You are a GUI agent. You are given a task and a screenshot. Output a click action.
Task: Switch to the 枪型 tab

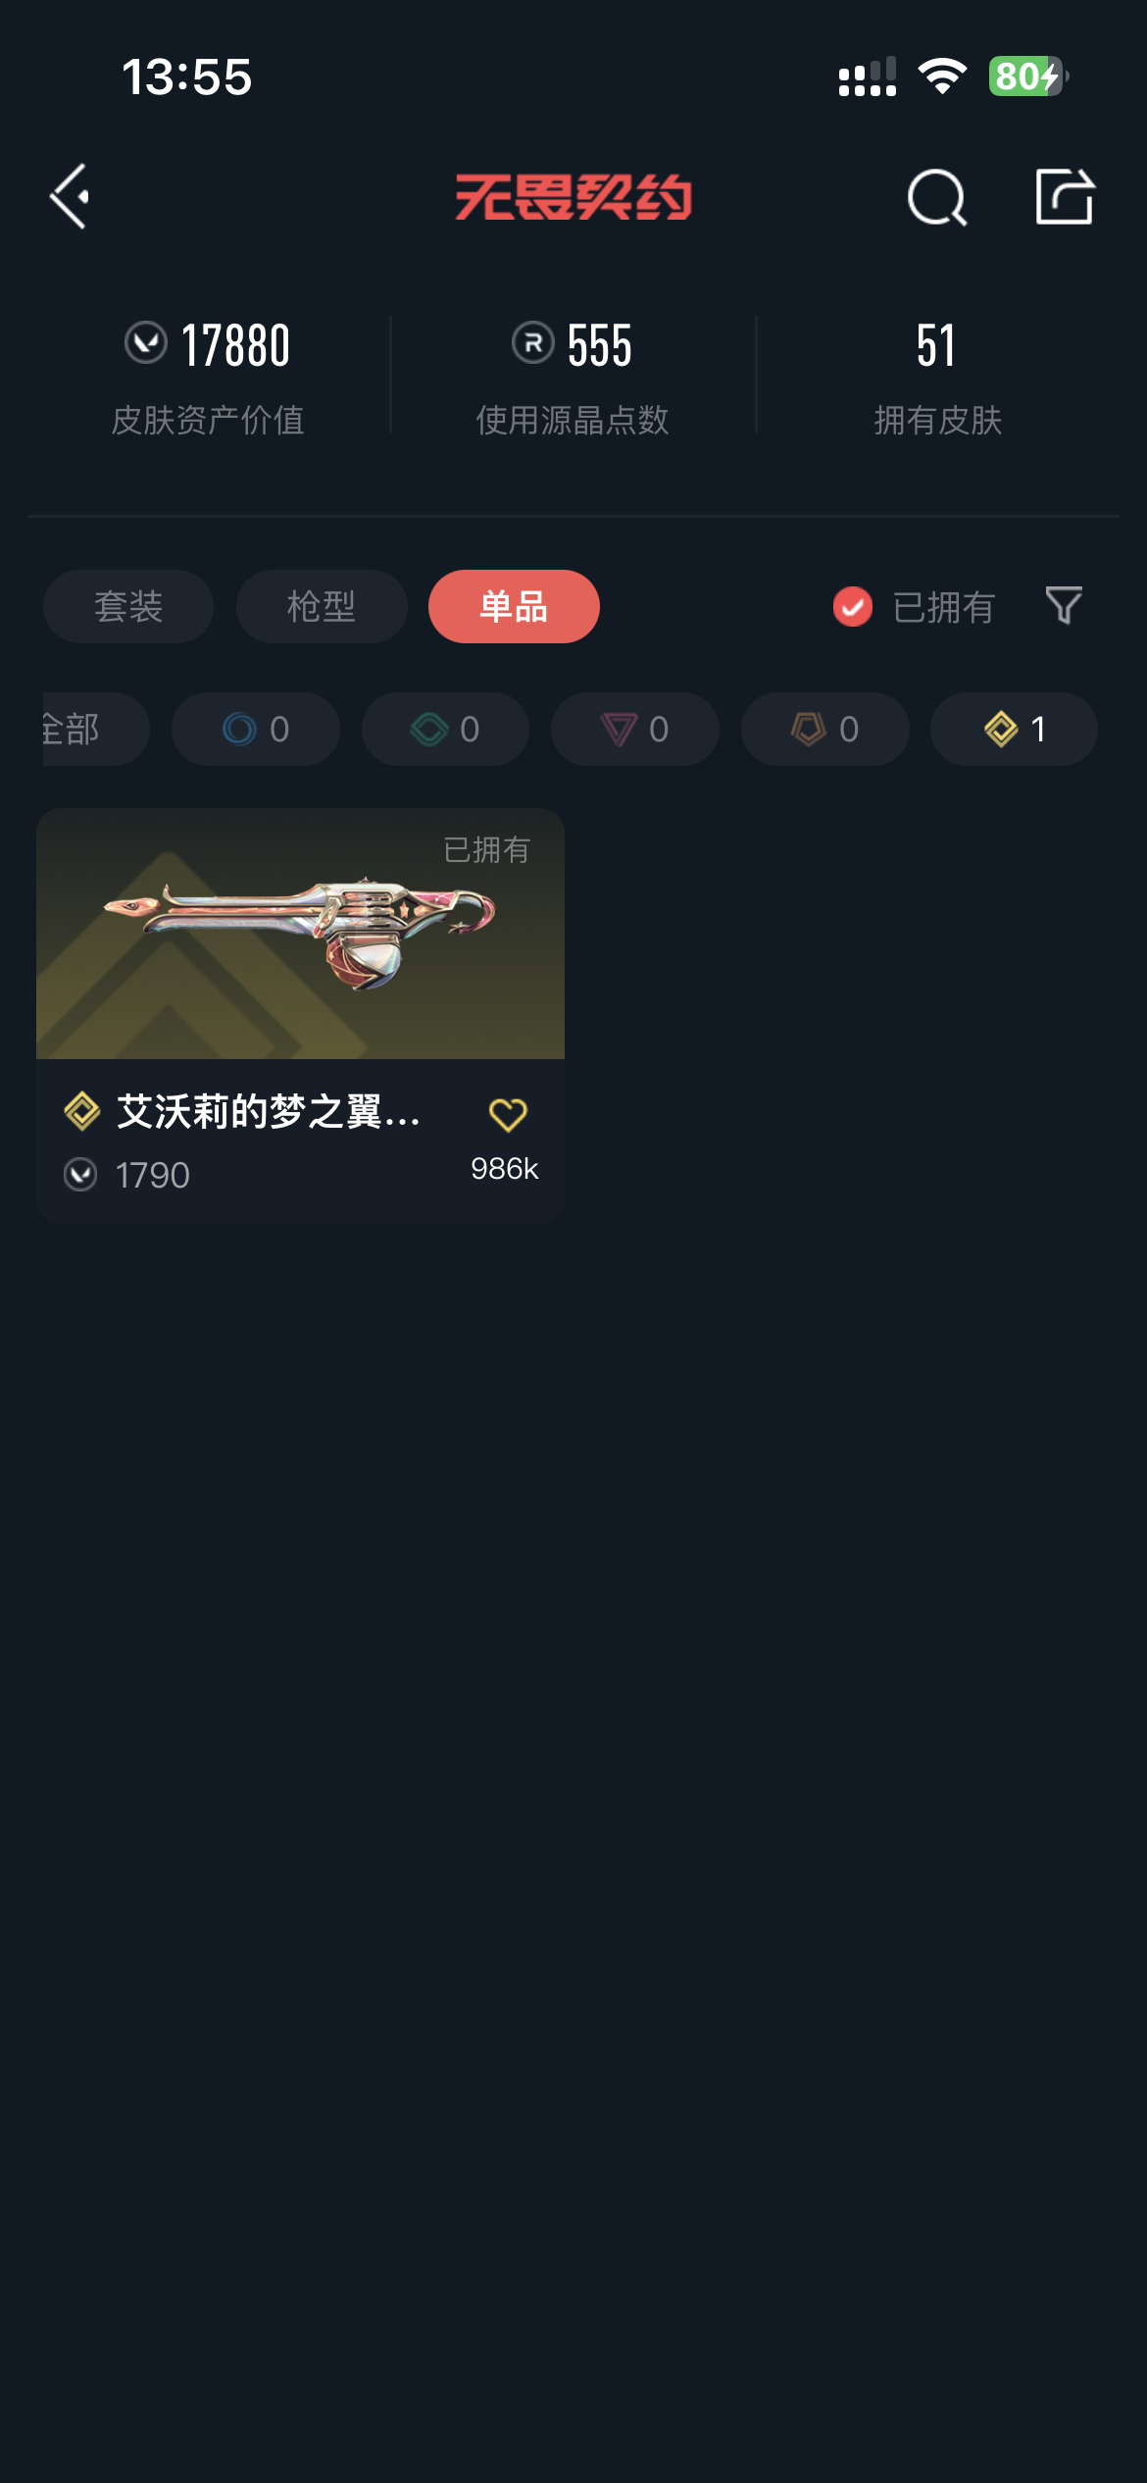[322, 606]
